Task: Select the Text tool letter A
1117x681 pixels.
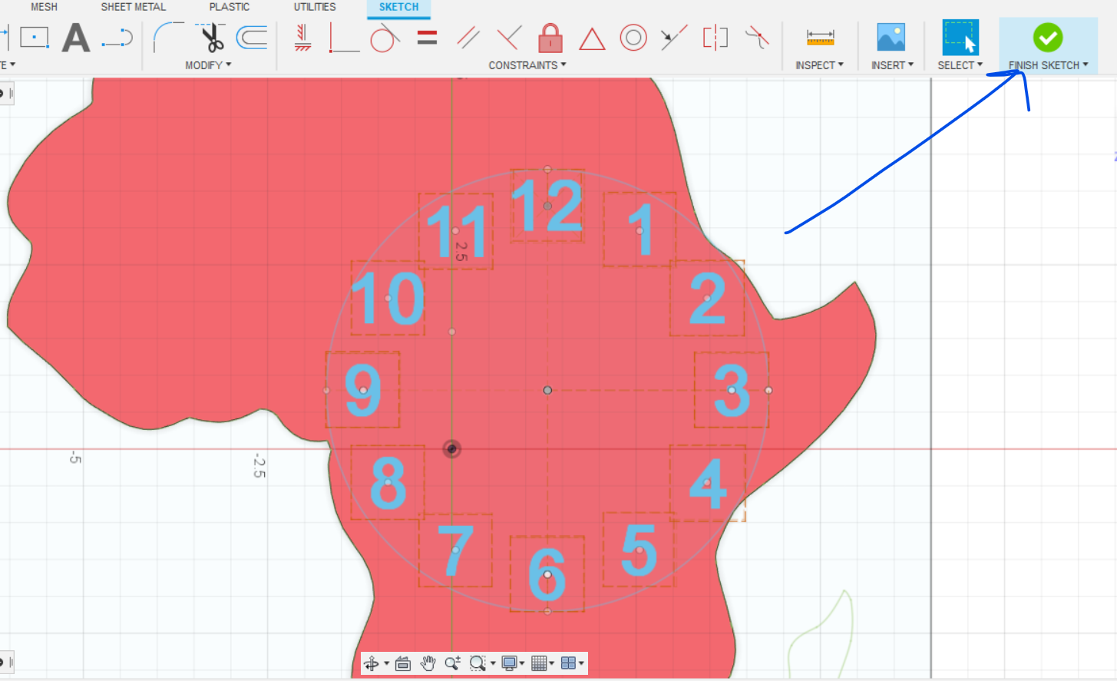Action: [x=76, y=38]
